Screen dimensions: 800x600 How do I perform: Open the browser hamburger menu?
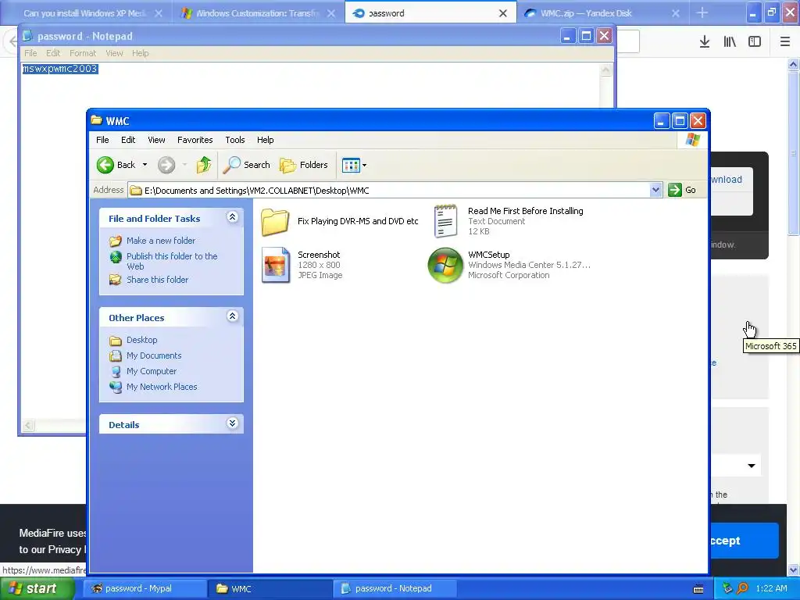(x=784, y=42)
